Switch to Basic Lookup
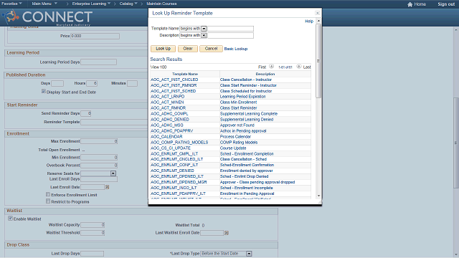459x258 pixels. tap(236, 49)
